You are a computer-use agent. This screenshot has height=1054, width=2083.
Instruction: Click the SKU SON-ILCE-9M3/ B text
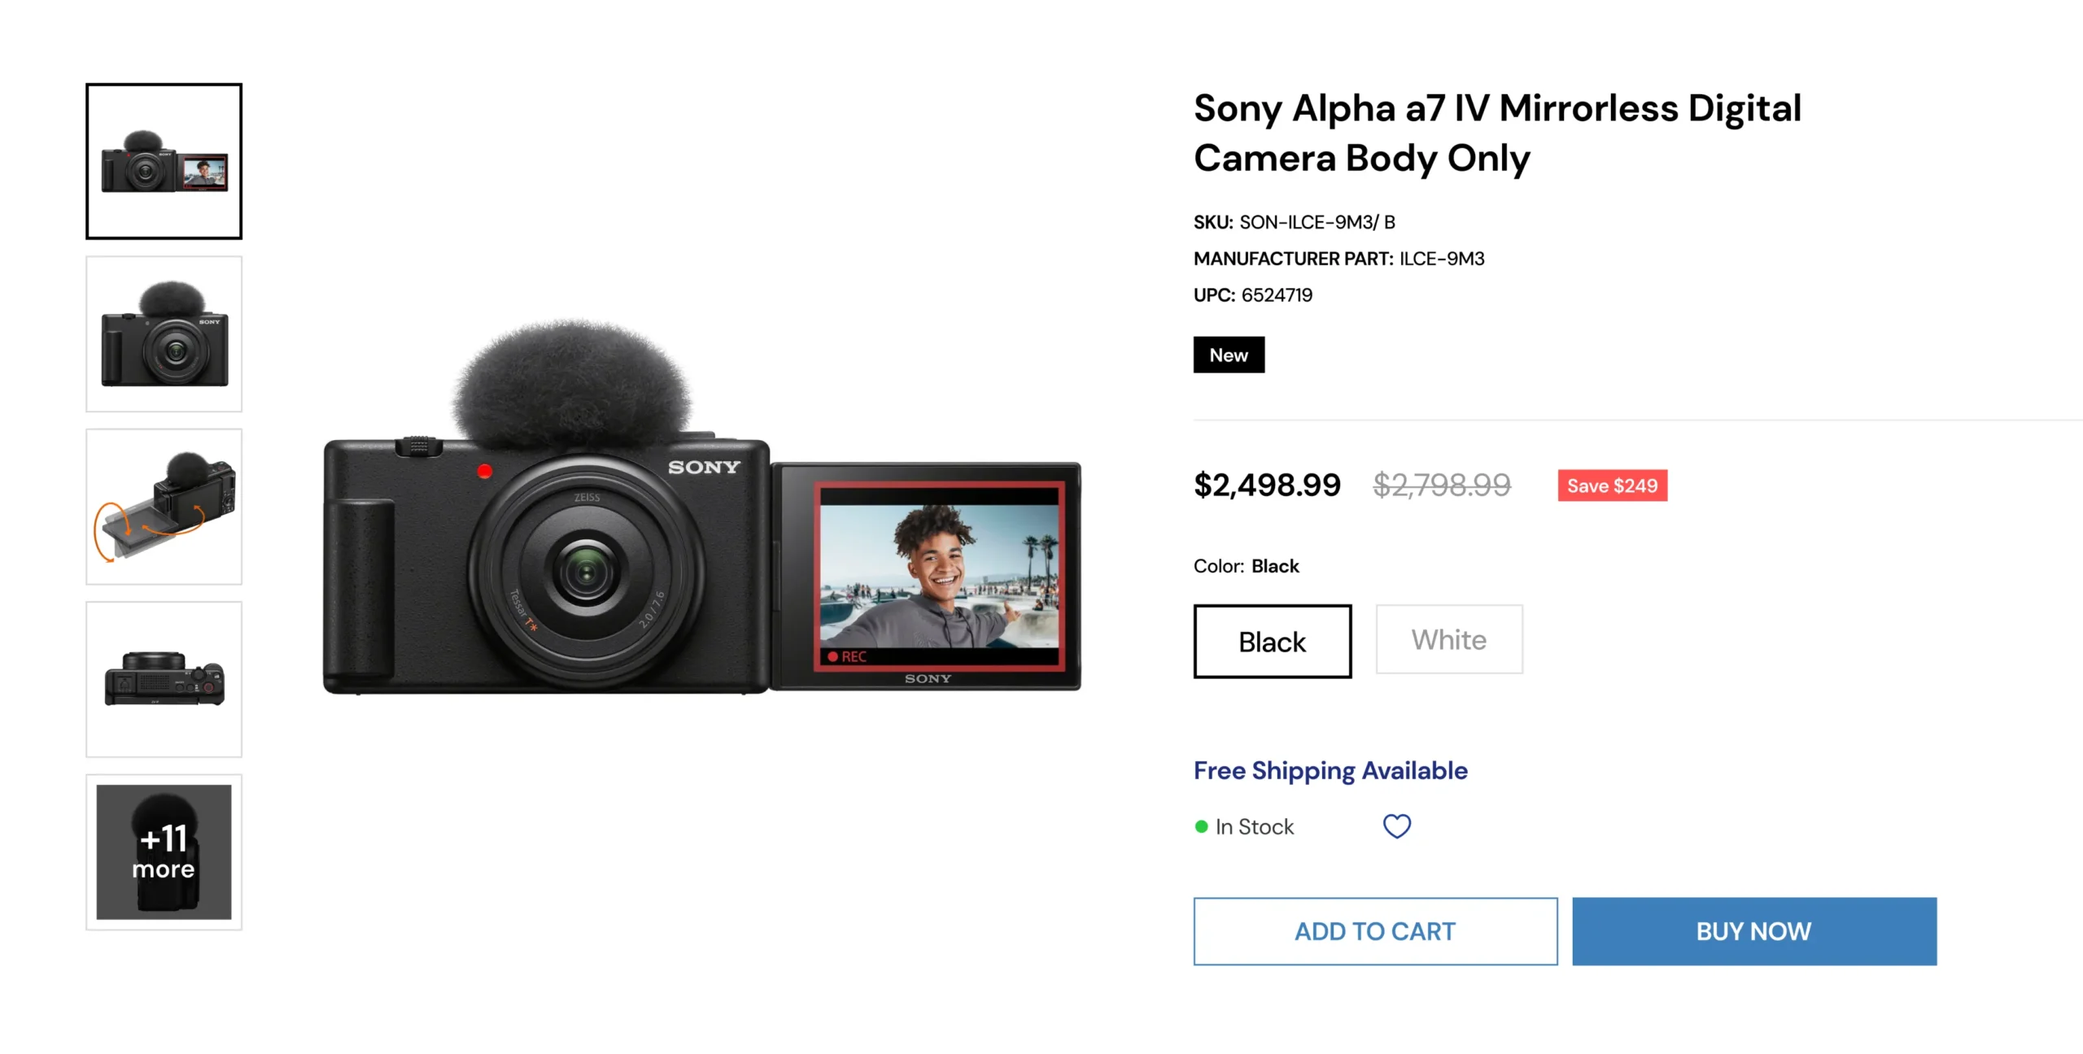1317,222
